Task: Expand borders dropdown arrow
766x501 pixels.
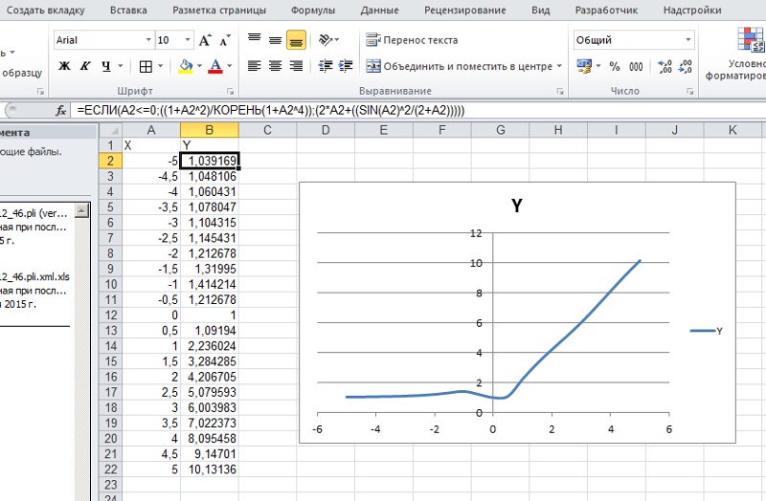Action: click(x=160, y=66)
